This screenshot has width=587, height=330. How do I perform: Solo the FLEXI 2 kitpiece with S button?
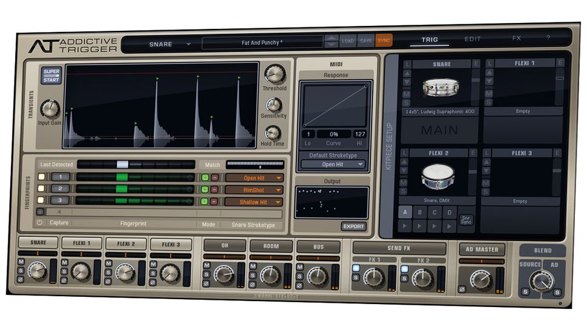pos(403,192)
